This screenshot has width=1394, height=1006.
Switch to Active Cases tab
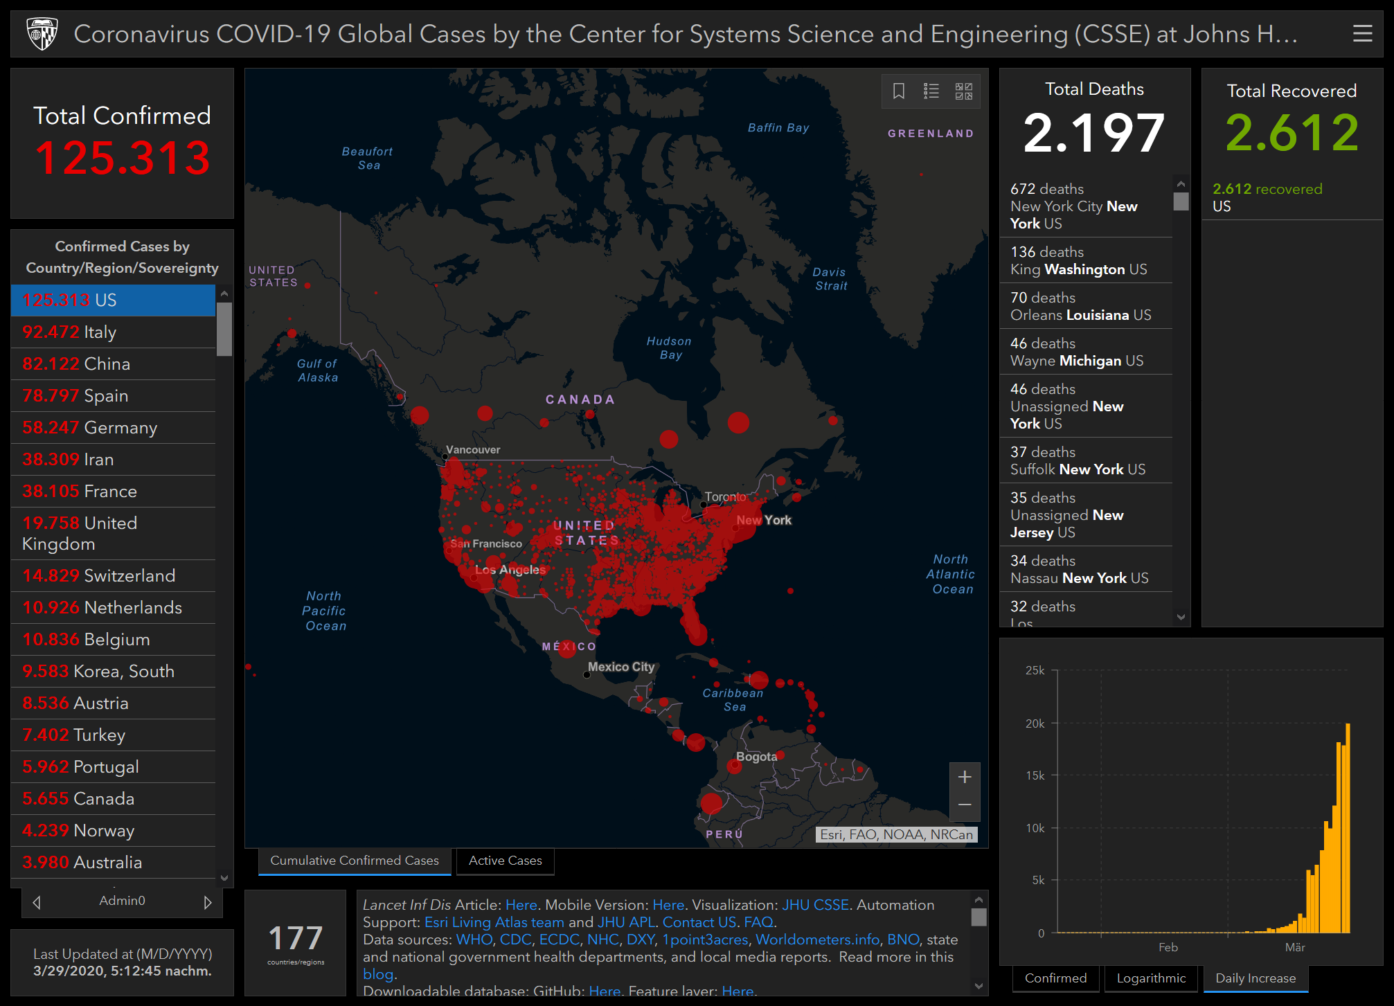click(506, 861)
